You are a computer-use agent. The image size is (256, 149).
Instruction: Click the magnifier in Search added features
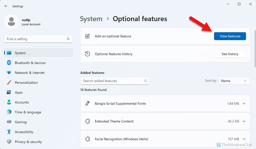point(146,81)
